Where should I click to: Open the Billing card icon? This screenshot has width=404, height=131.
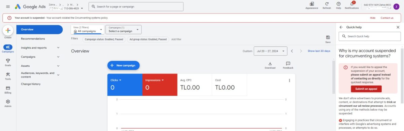click(8, 88)
